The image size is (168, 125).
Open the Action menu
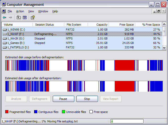20,11
